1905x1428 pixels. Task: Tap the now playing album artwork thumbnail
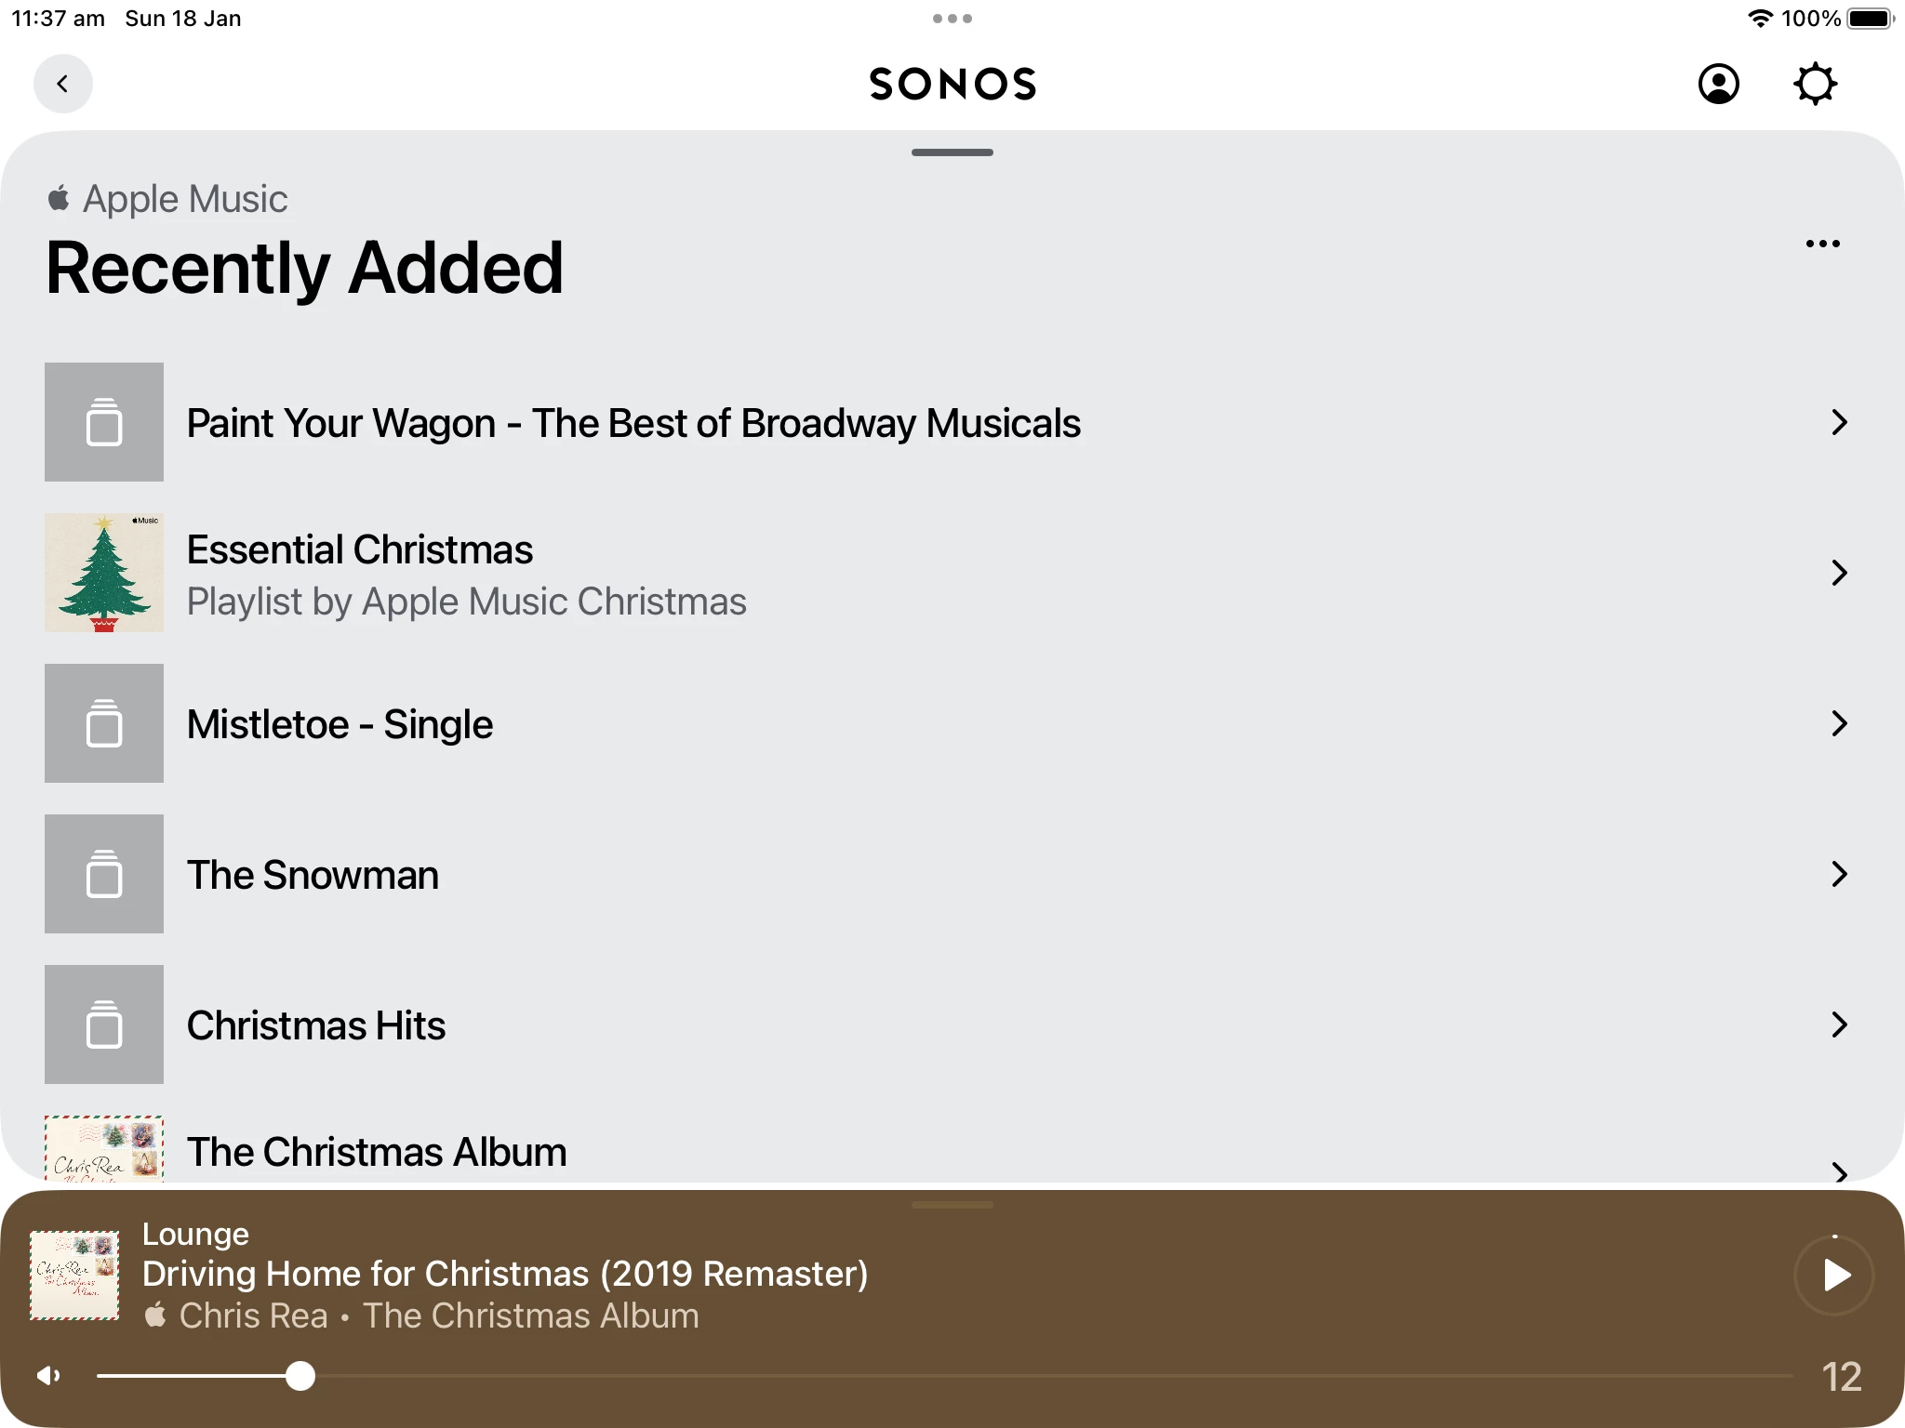74,1275
